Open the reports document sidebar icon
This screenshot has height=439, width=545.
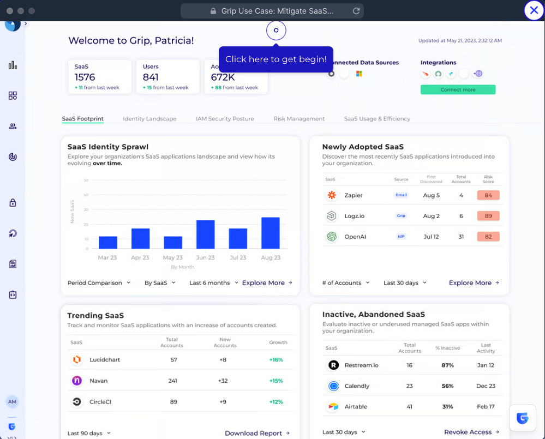[13, 264]
